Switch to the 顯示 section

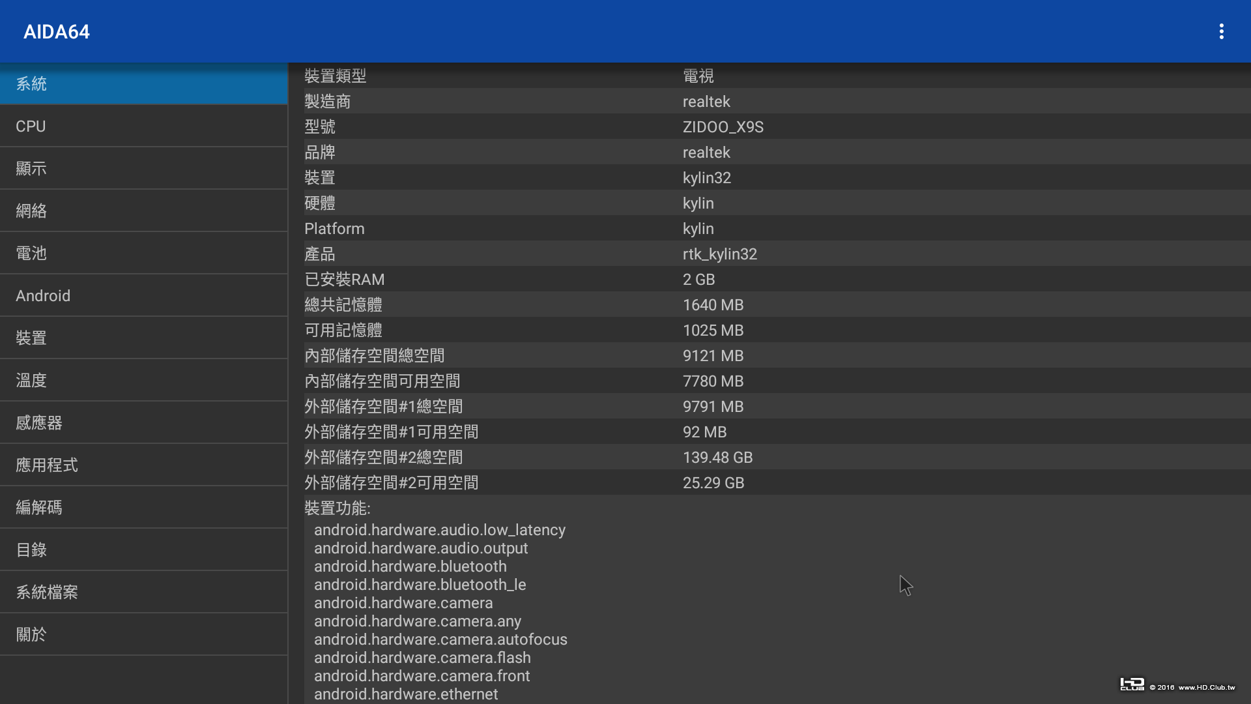pyautogui.click(x=143, y=169)
